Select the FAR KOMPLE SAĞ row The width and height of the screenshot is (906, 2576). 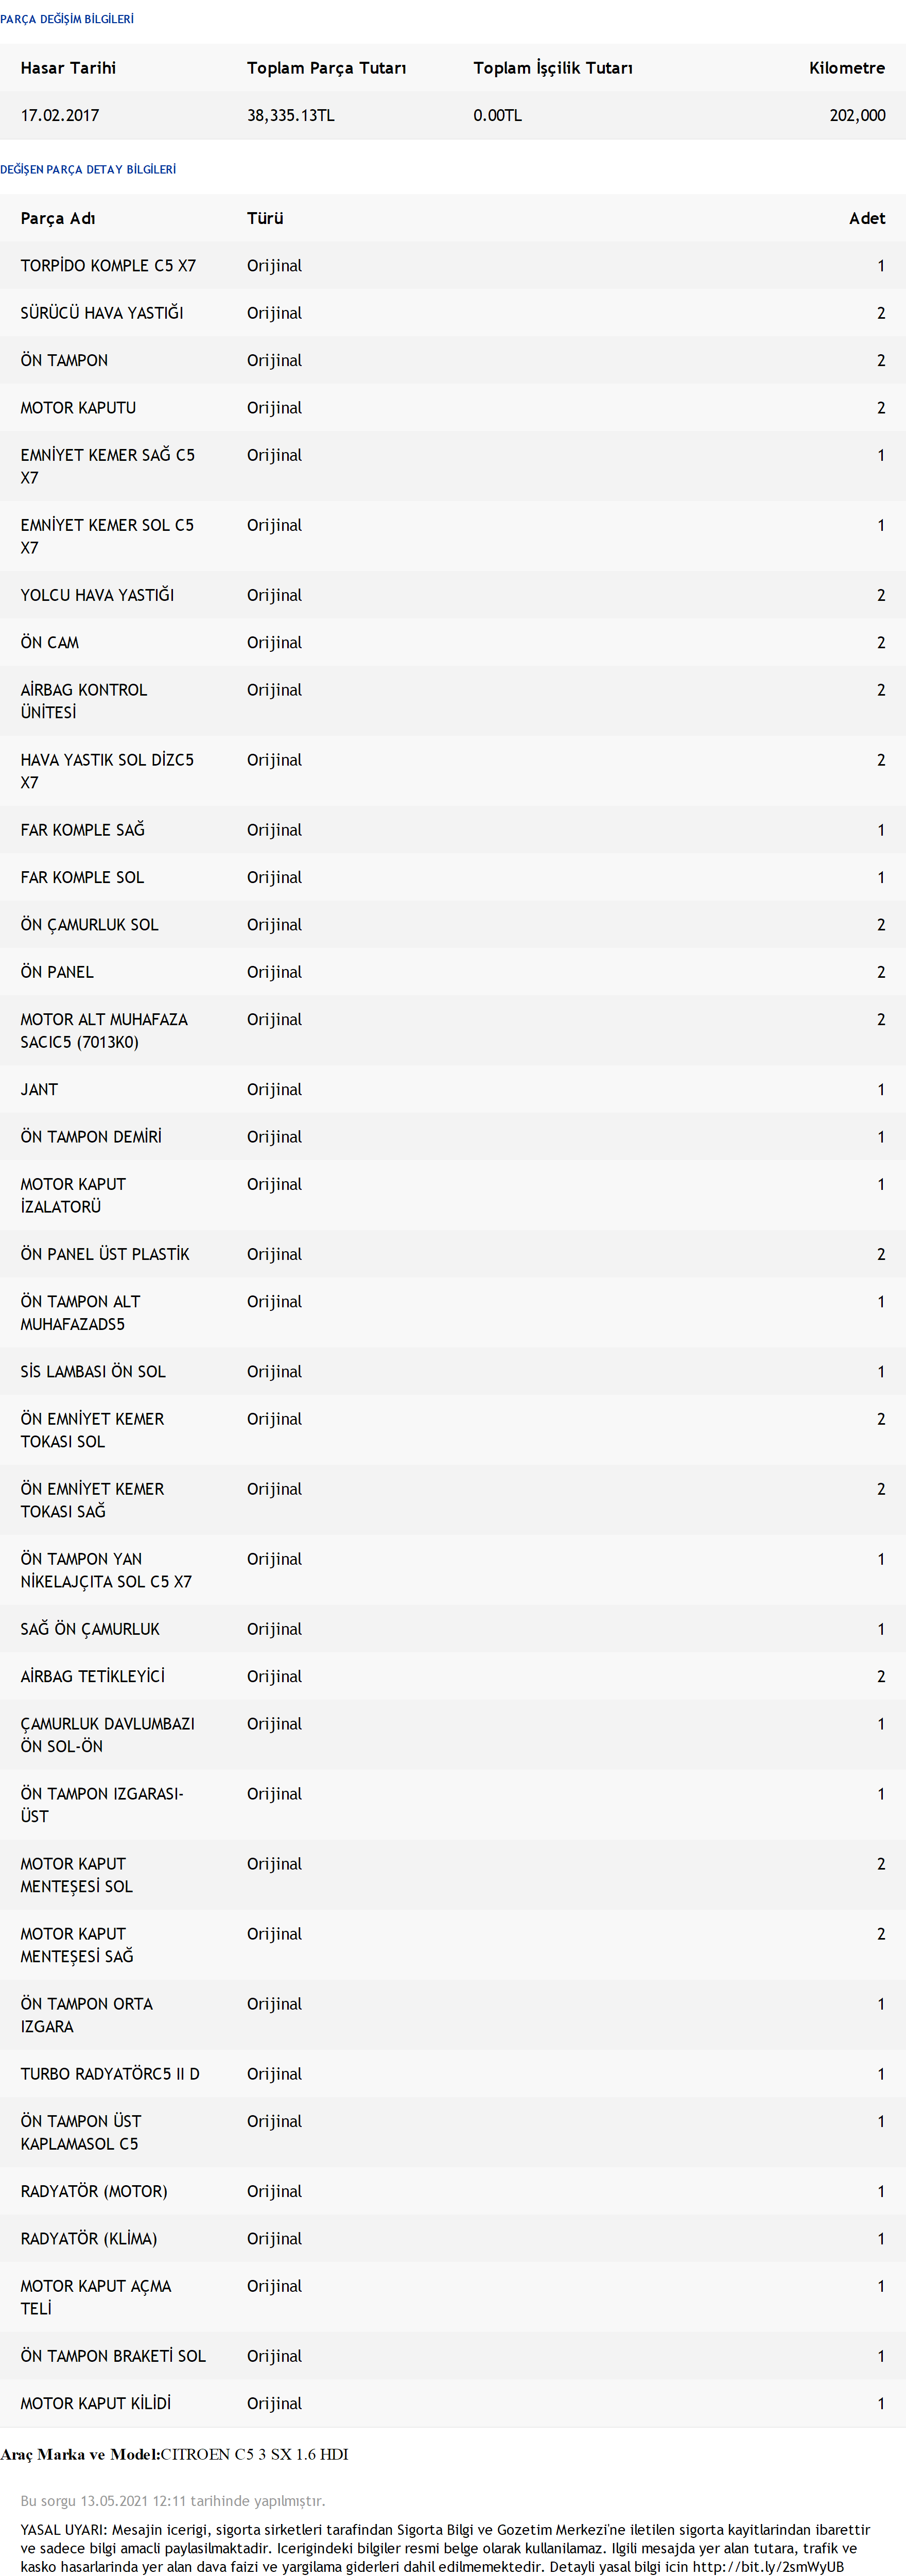point(453,830)
